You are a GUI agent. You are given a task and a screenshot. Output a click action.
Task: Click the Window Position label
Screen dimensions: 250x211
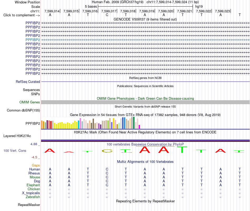pyautogui.click(x=27, y=2)
